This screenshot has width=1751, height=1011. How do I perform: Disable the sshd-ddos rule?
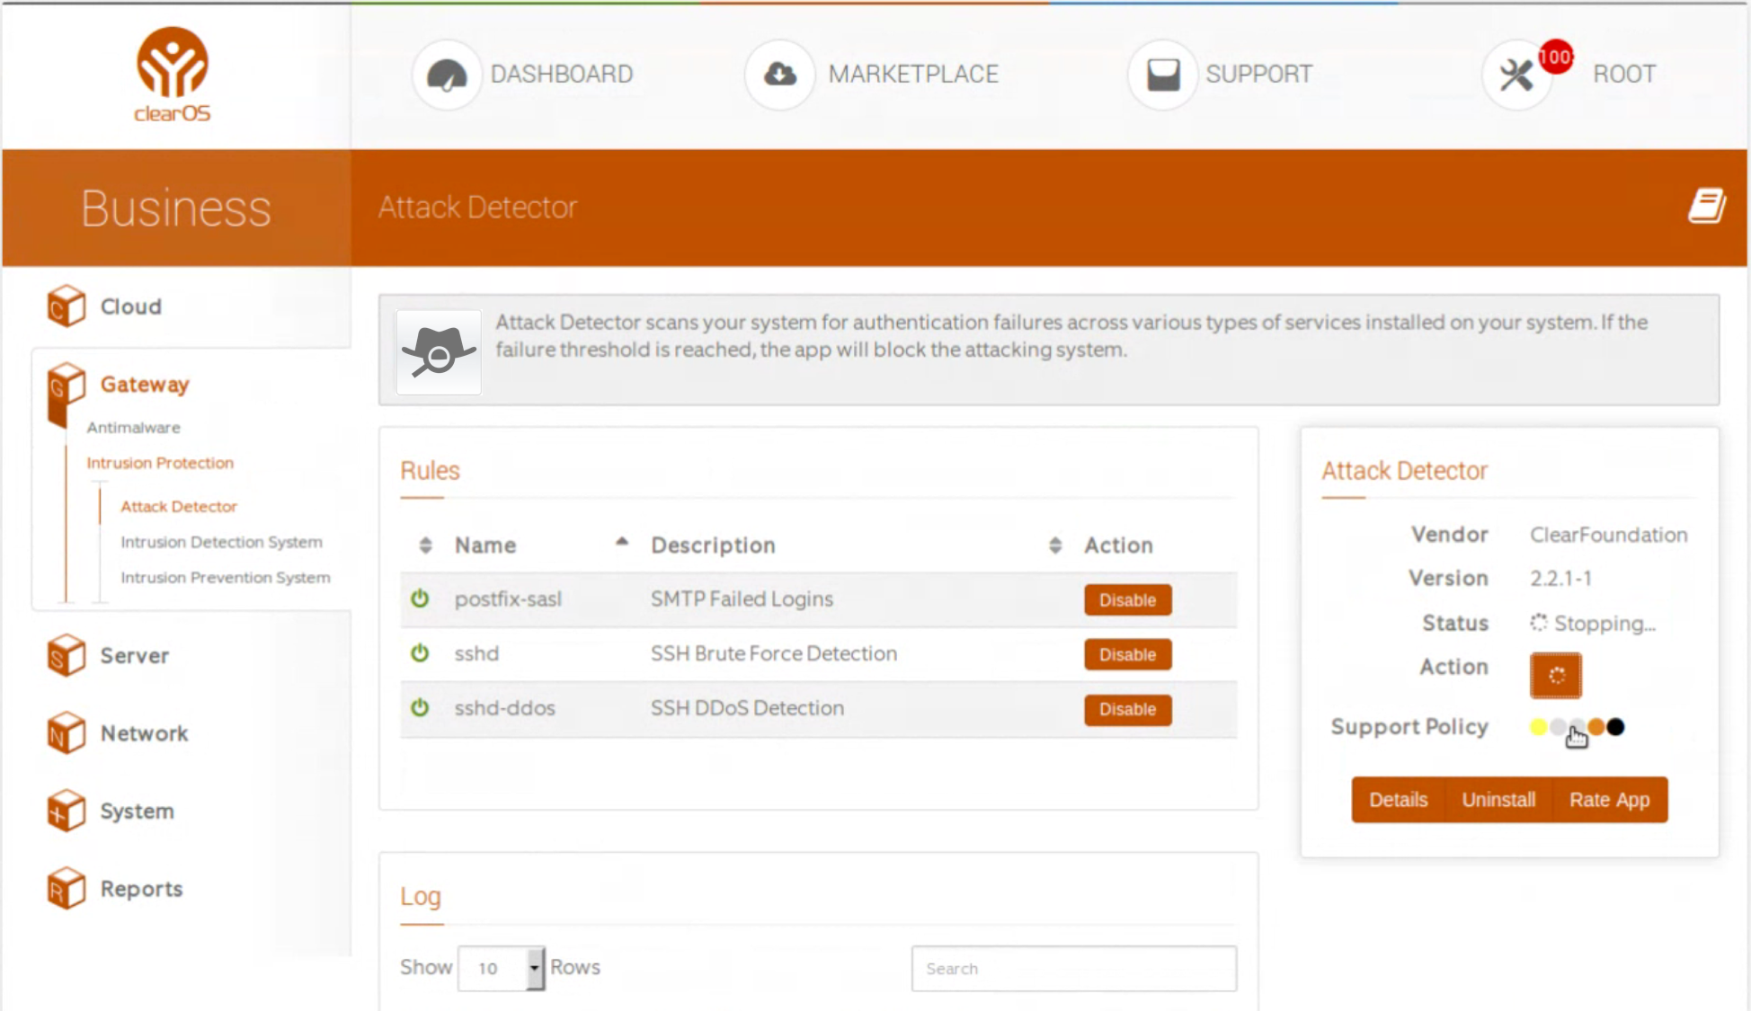(x=1127, y=709)
